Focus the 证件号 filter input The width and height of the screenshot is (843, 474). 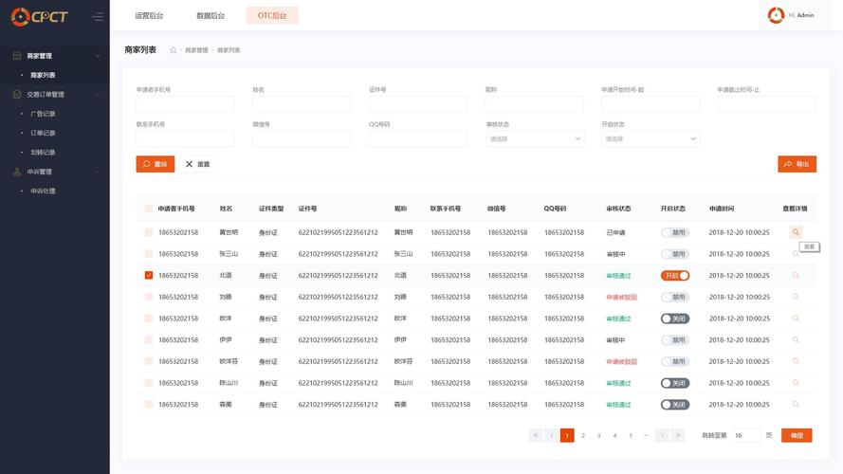pyautogui.click(x=418, y=103)
